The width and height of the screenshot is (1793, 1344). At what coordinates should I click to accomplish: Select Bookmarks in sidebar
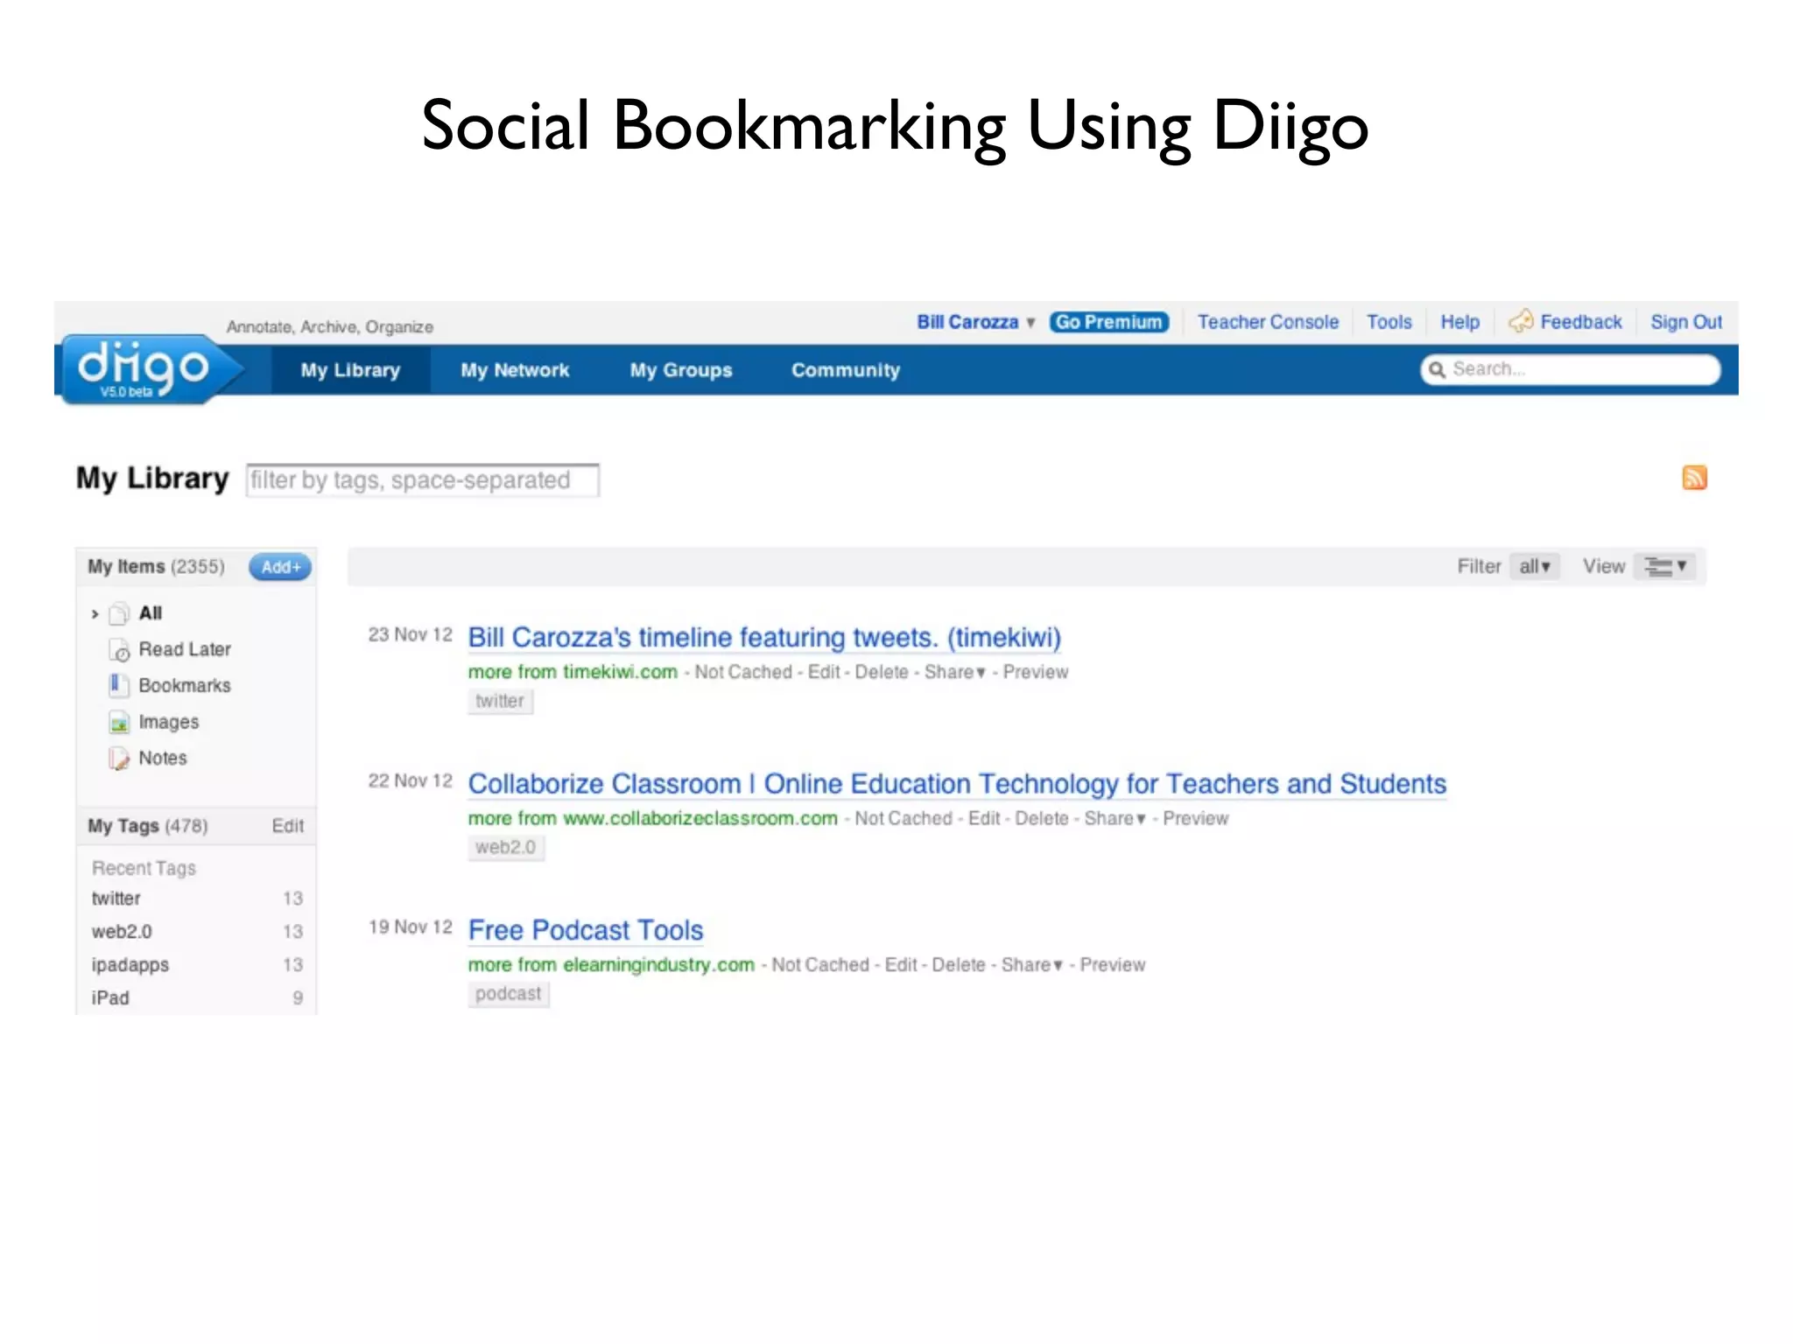pos(185,685)
